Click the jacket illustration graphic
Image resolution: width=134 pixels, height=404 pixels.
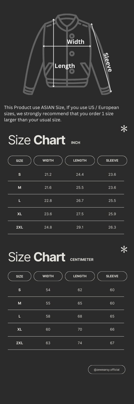pos(68,54)
